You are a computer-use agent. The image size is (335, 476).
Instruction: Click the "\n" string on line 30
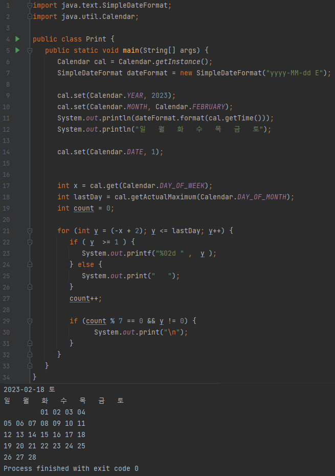(x=172, y=332)
